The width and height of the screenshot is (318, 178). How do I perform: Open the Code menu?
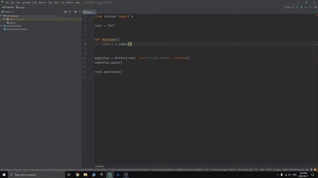pos(35,2)
